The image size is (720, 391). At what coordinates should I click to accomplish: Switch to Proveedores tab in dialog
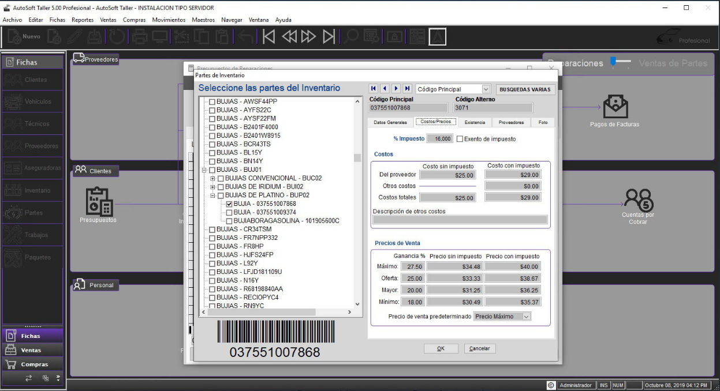512,122
